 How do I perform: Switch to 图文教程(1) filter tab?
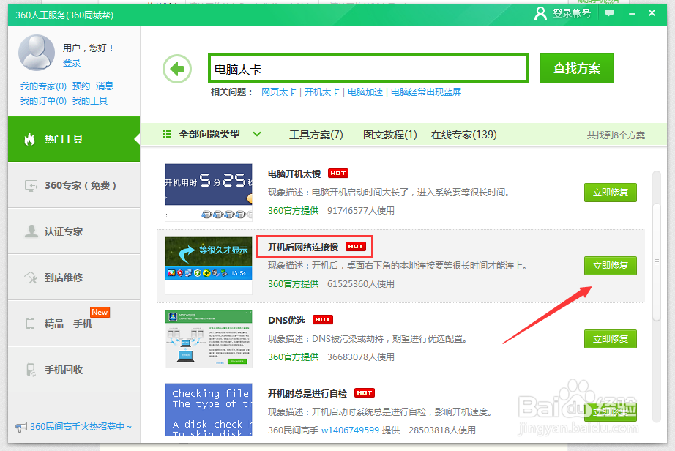(390, 135)
